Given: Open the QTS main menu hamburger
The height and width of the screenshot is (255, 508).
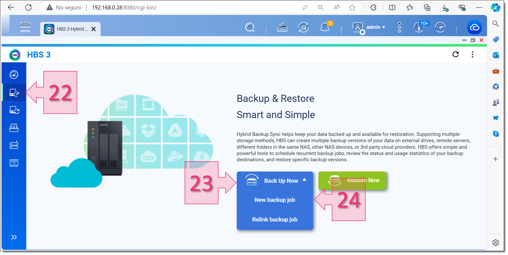Looking at the screenshot, I should pyautogui.click(x=25, y=27).
